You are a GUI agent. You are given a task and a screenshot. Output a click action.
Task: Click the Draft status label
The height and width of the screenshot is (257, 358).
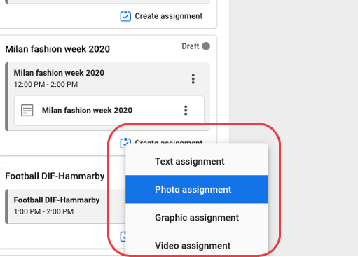pos(191,46)
